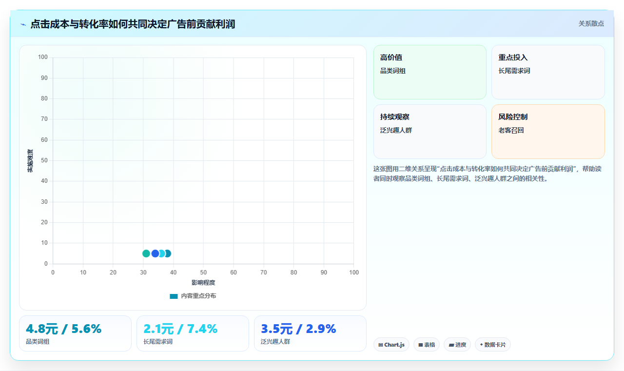Click 品类词组 label under 4.8元 card
624x371 pixels.
[x=38, y=342]
